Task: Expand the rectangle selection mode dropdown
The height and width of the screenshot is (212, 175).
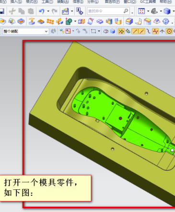Action: pos(99,31)
